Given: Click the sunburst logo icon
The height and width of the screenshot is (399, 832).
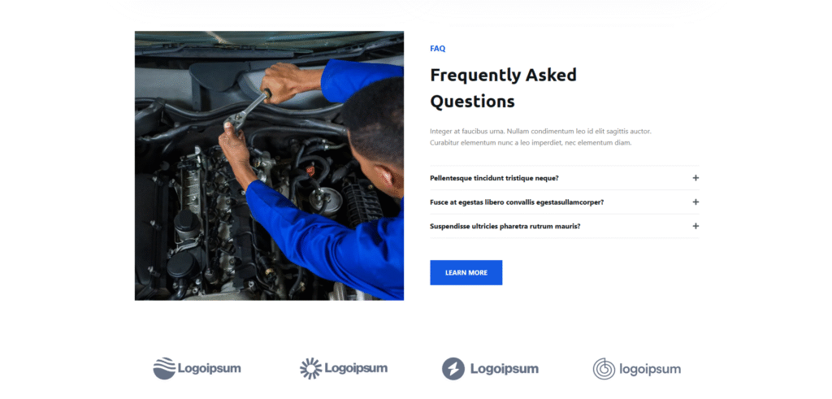Looking at the screenshot, I should tap(311, 368).
